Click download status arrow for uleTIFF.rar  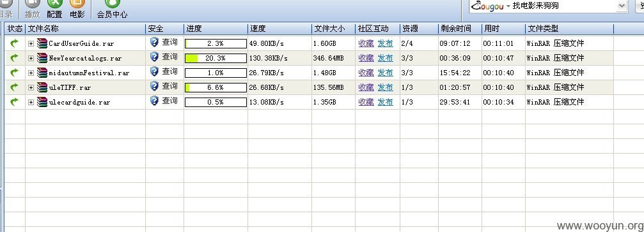[14, 87]
